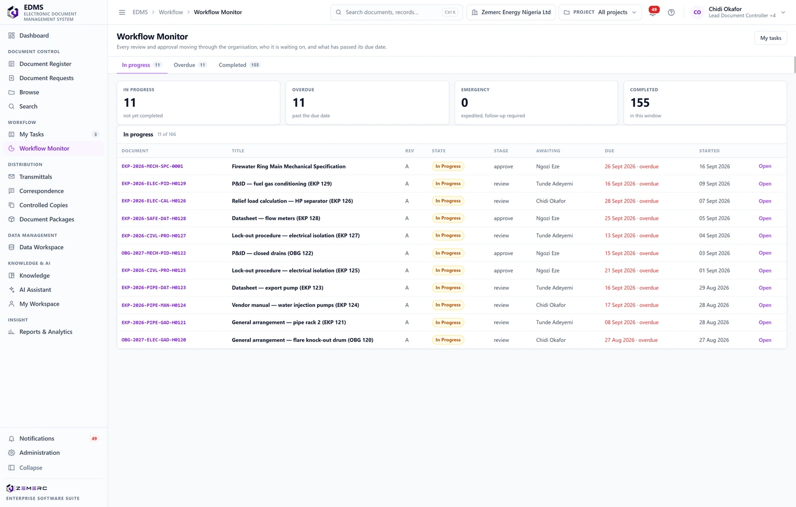Click document link EKP-2026-ELEC-PID-H0129
The height and width of the screenshot is (507, 796).
[154, 184]
